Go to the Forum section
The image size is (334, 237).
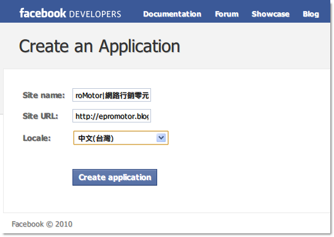[x=227, y=14]
